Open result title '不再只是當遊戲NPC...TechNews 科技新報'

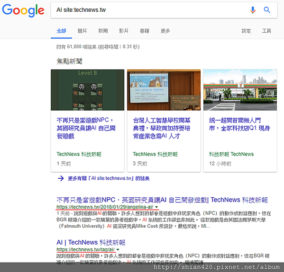tap(162, 200)
